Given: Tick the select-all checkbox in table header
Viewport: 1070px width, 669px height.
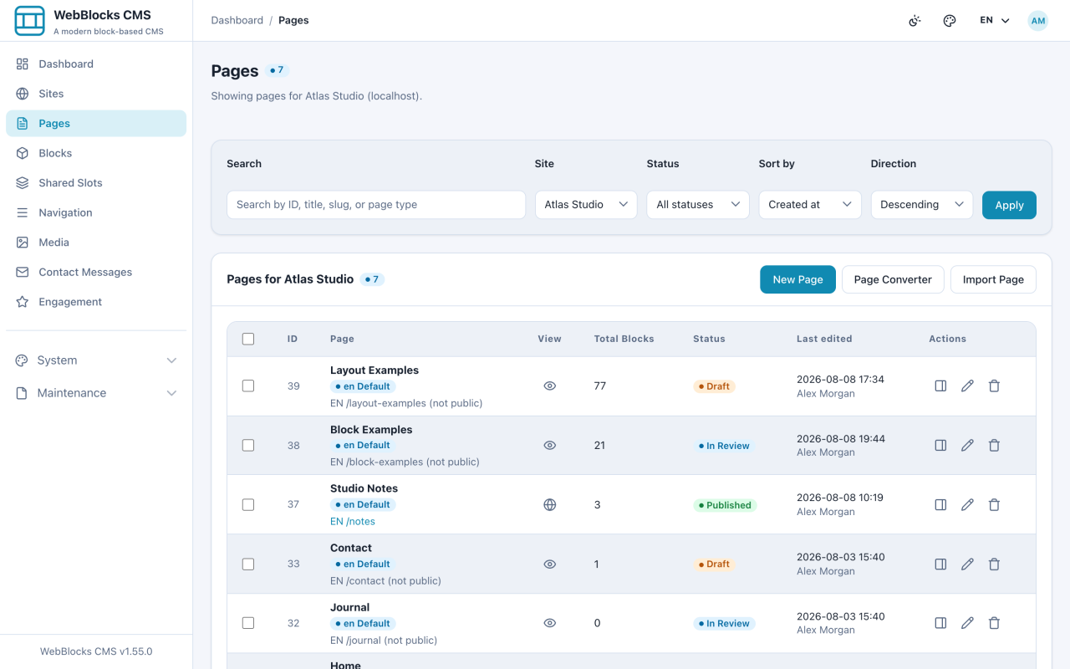Looking at the screenshot, I should coord(248,339).
